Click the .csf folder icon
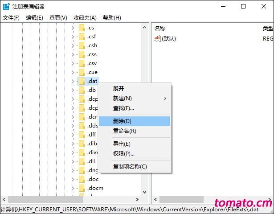The width and height of the screenshot is (274, 214). click(82, 37)
